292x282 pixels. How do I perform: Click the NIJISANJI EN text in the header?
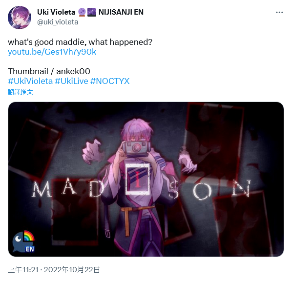(121, 12)
